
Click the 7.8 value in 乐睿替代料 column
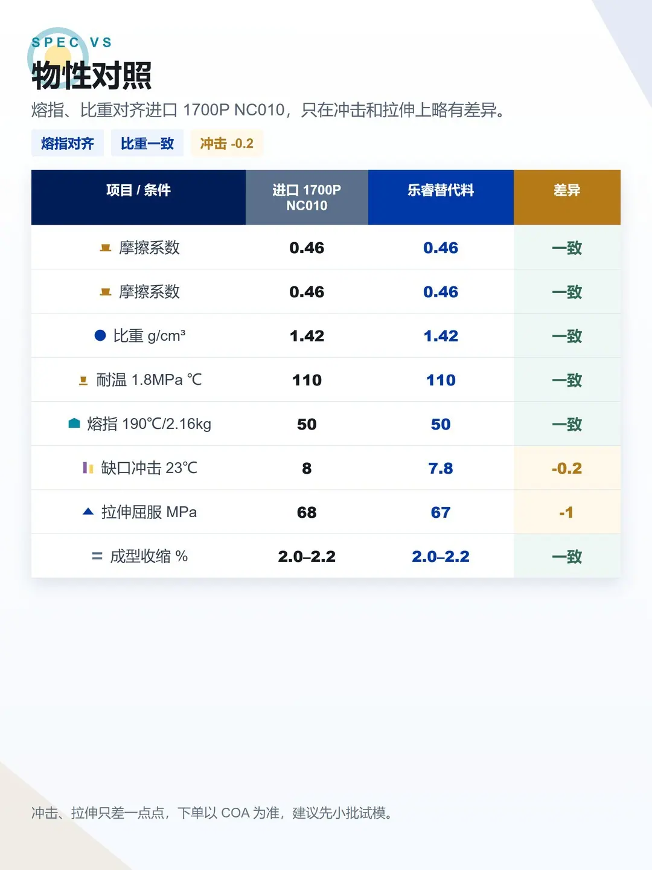pos(441,468)
